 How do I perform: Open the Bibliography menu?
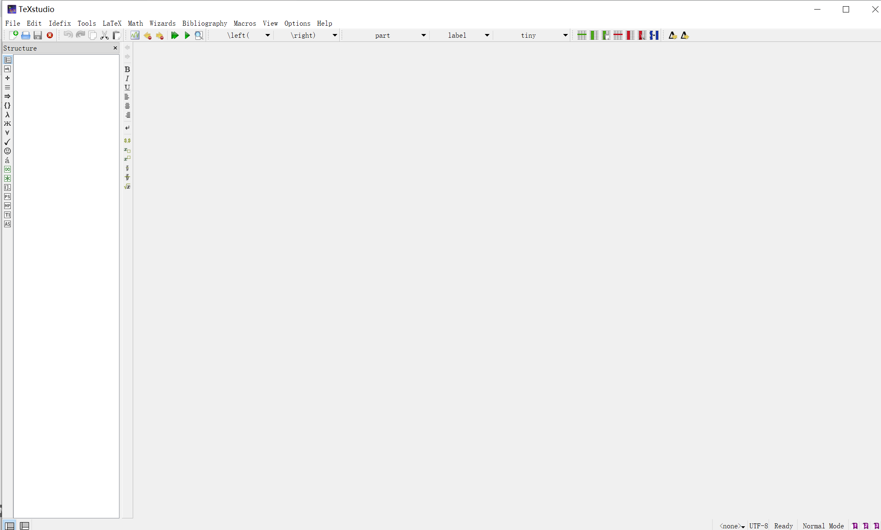pyautogui.click(x=204, y=24)
